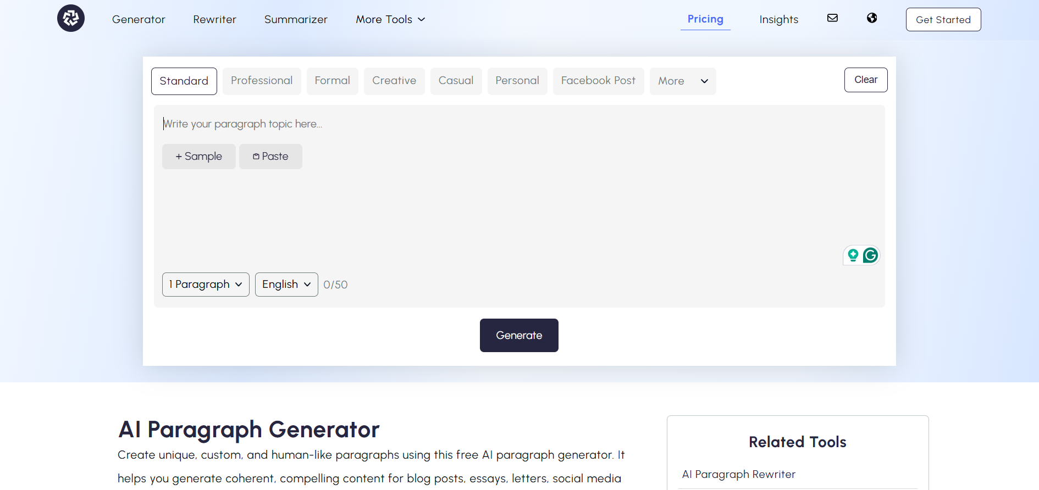Click the Grammarly G icon
1039x490 pixels.
coord(870,255)
